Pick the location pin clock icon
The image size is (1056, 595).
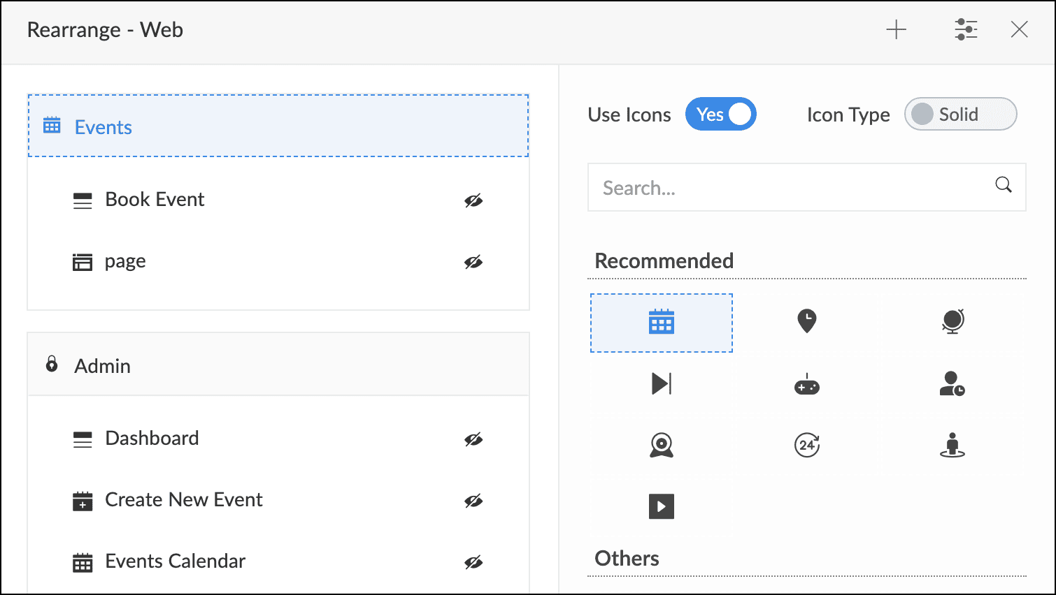[806, 321]
